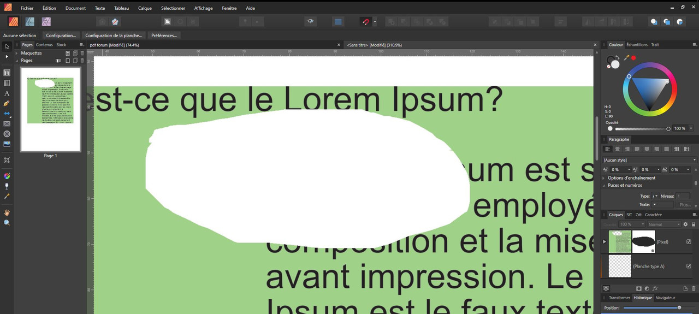Select the Artistic Text tool (A)
699x314 pixels.
7,93
